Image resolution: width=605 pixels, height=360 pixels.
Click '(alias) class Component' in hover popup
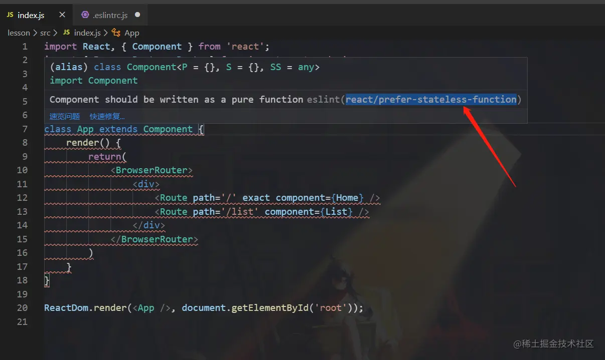tap(113, 67)
